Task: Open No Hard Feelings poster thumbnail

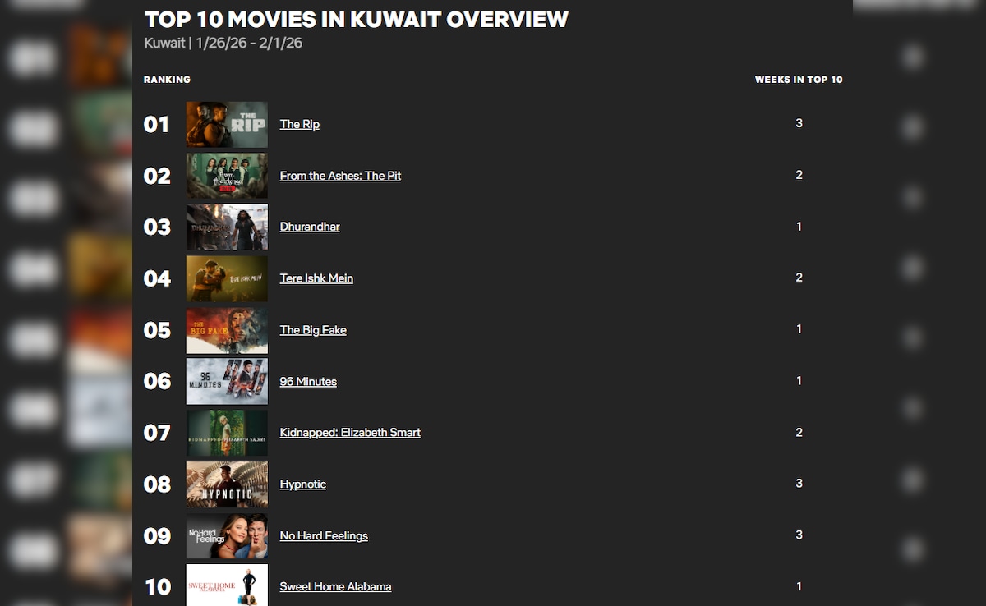Action: point(227,535)
